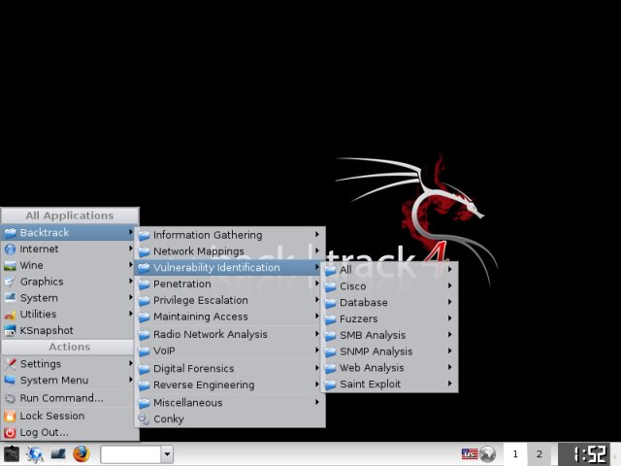Click the Backtrack folder icon
The image size is (621, 466).
click(x=10, y=233)
